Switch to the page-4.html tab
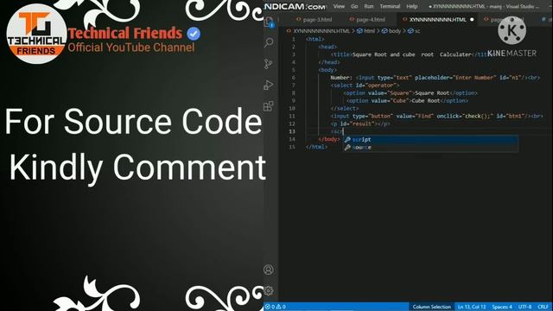 tap(368, 19)
